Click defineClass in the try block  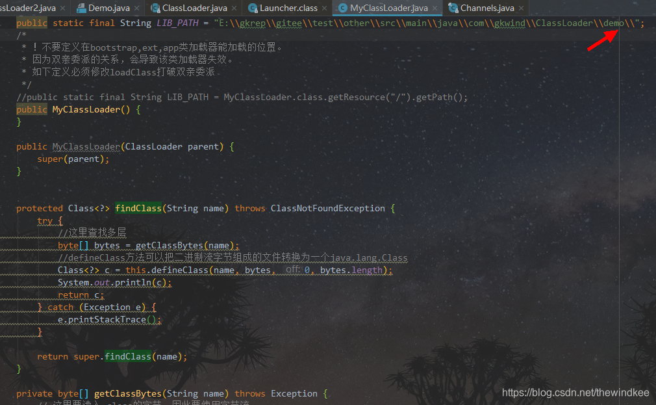point(179,270)
